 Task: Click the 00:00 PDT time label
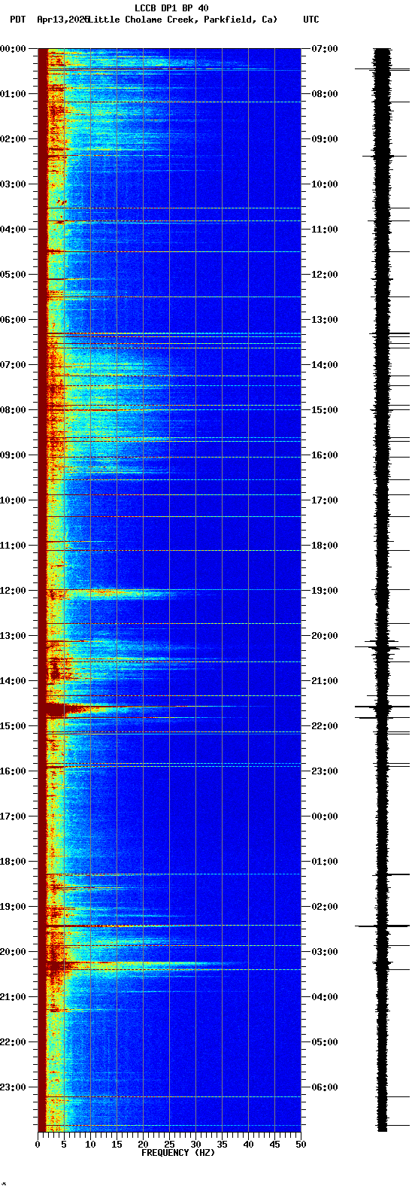(13, 49)
